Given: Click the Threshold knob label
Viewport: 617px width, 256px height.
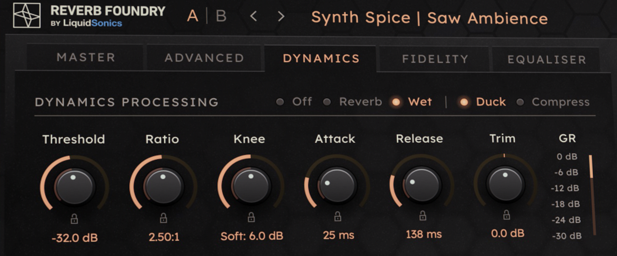Looking at the screenshot, I should coord(73,139).
